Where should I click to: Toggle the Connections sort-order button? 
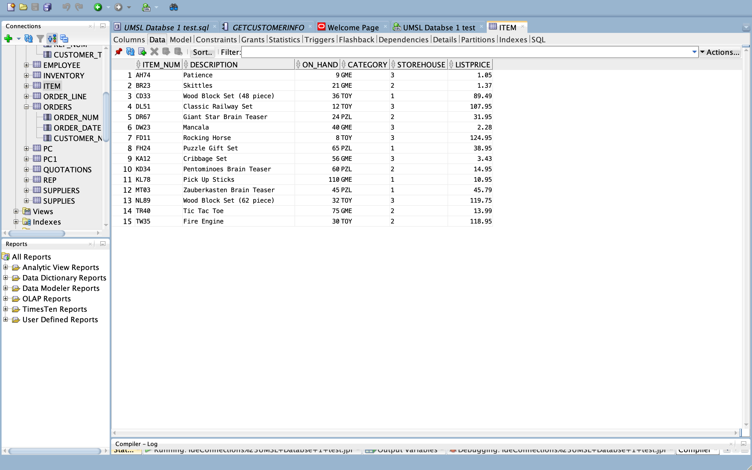52,39
